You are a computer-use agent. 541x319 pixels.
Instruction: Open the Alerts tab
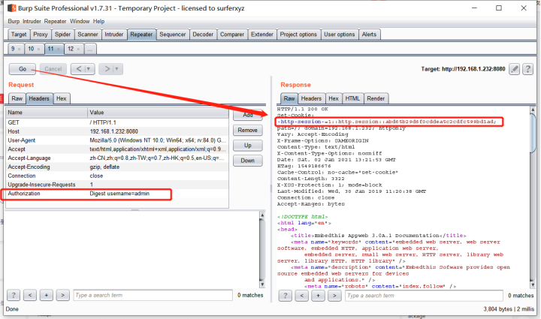pos(369,35)
